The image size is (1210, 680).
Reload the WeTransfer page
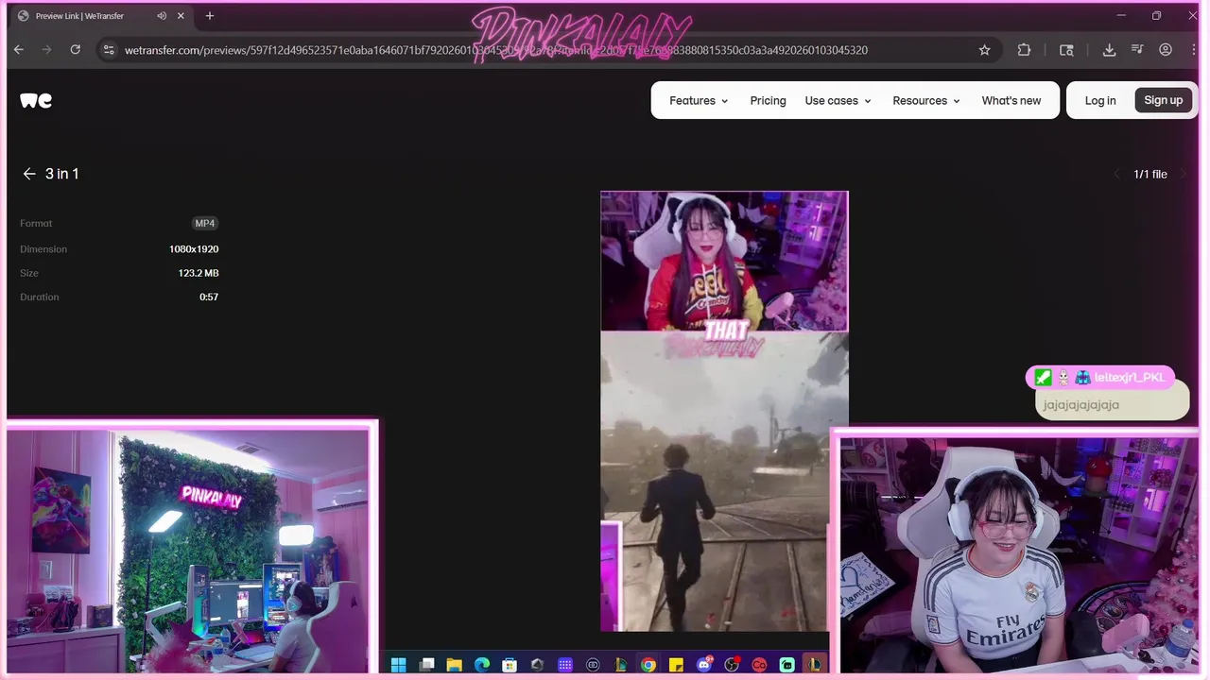[x=76, y=50]
